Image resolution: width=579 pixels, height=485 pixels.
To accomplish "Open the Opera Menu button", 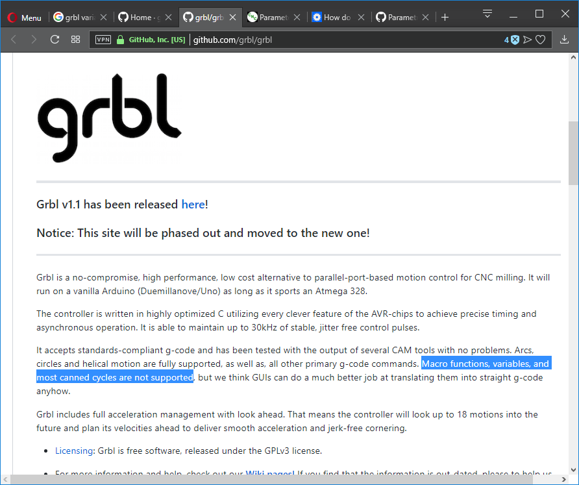I will pos(25,18).
